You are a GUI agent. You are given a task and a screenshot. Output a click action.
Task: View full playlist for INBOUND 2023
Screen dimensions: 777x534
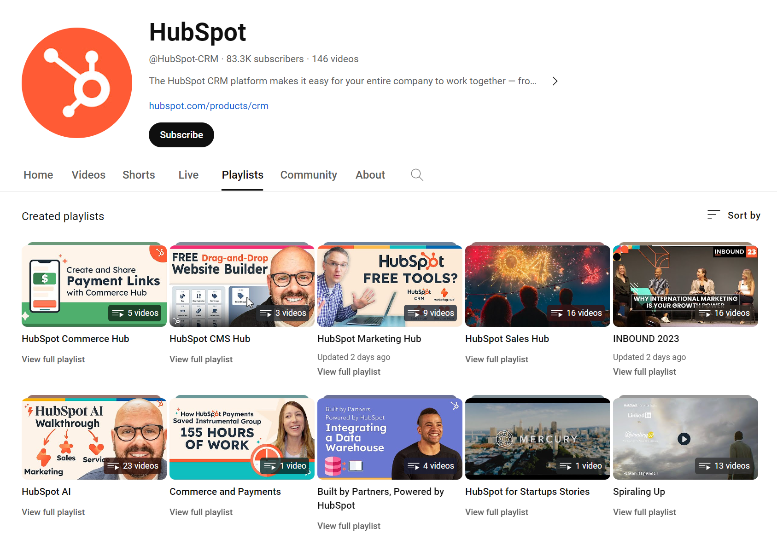(x=644, y=372)
